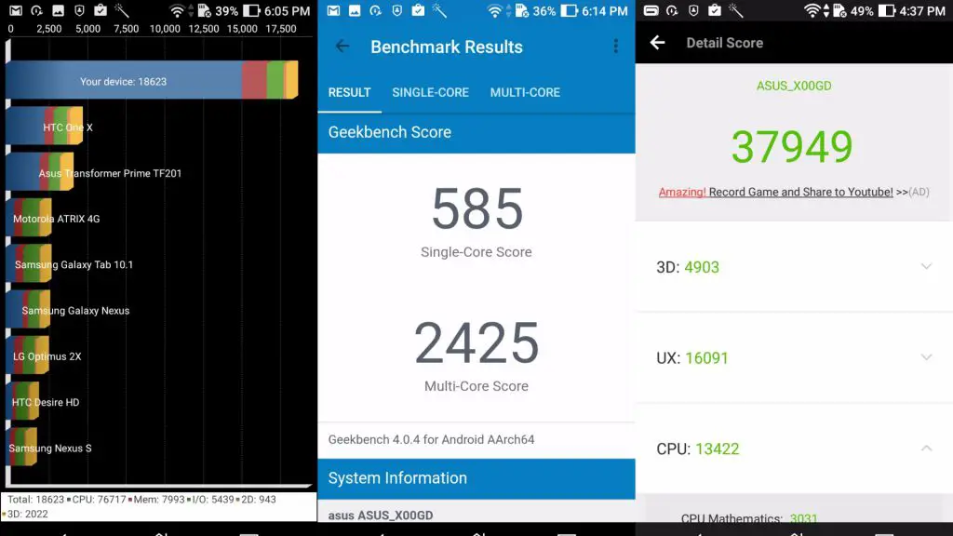
Task: Tap the Geekbench Score section header
Action: tap(476, 132)
